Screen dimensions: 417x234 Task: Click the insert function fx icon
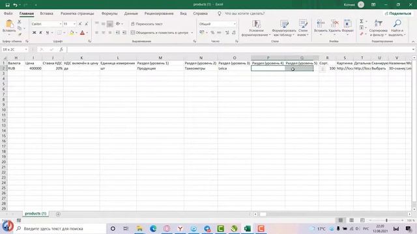61,49
